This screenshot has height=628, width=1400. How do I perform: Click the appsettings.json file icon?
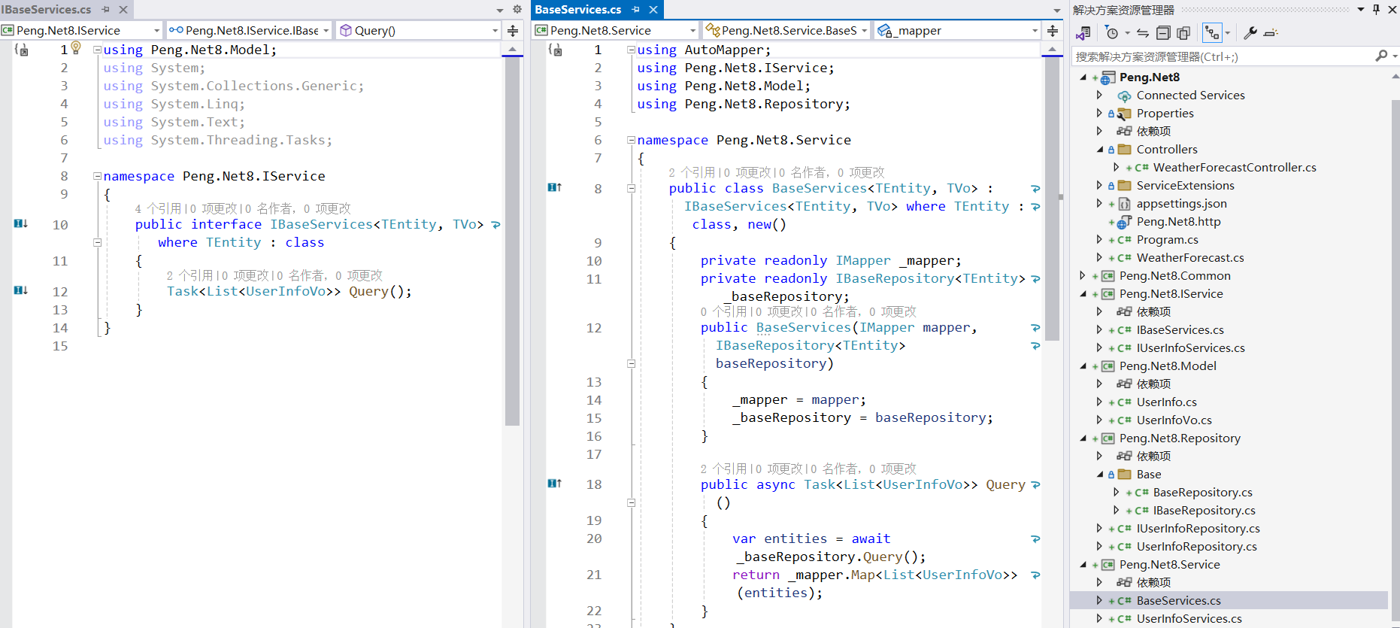click(x=1124, y=204)
